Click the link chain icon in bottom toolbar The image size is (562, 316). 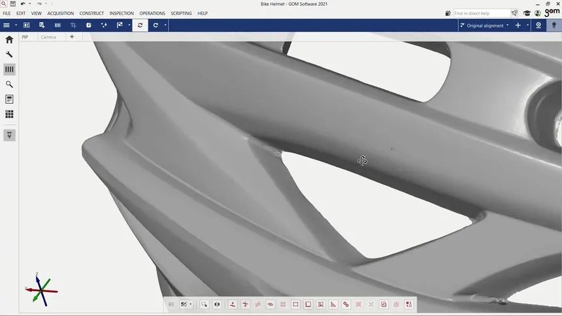[346, 304]
